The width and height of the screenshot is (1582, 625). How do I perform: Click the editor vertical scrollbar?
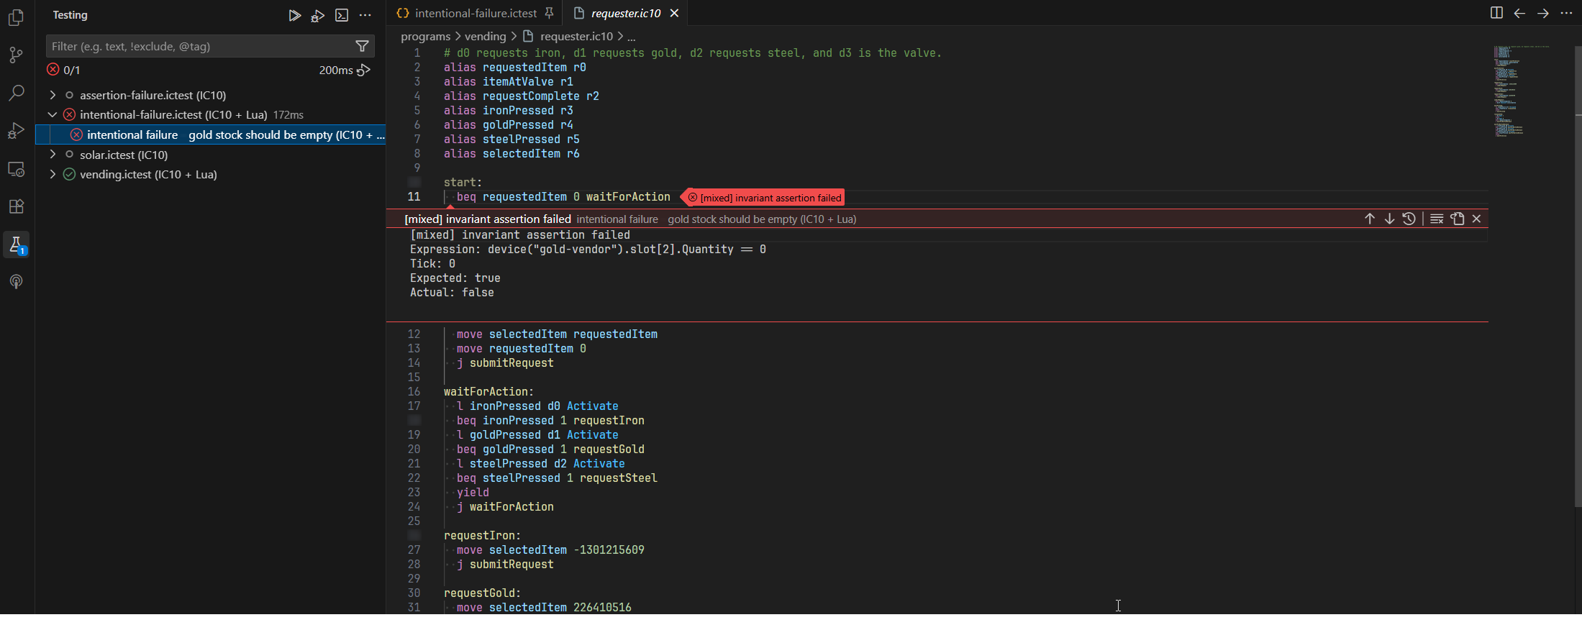coord(1578,277)
